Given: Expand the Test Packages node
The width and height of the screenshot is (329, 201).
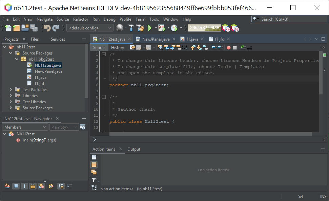Looking at the screenshot, I should [11, 89].
